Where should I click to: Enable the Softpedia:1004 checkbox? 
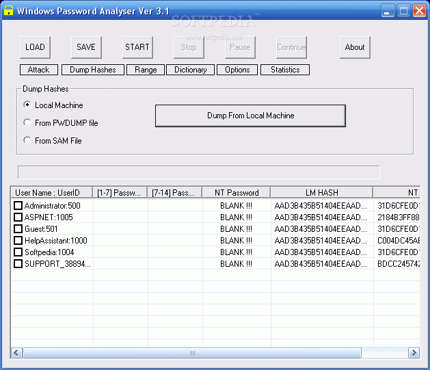click(x=18, y=252)
